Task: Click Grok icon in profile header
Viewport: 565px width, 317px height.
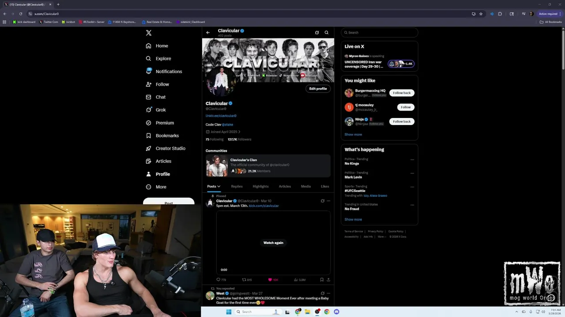Action: [317, 33]
